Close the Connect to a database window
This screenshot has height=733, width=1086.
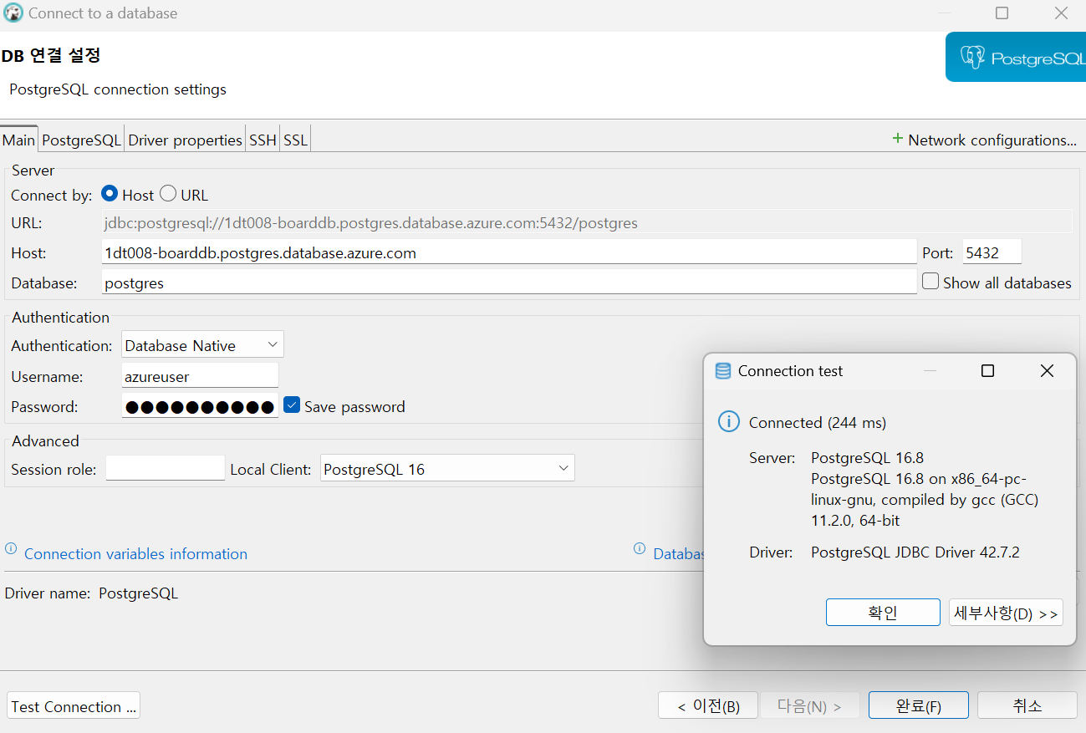click(1061, 13)
